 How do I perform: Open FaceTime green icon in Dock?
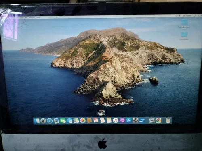click(x=63, y=121)
